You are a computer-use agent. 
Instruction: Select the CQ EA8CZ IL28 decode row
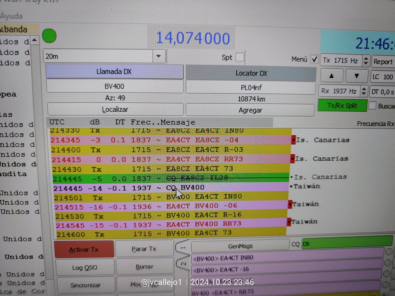[x=171, y=178]
